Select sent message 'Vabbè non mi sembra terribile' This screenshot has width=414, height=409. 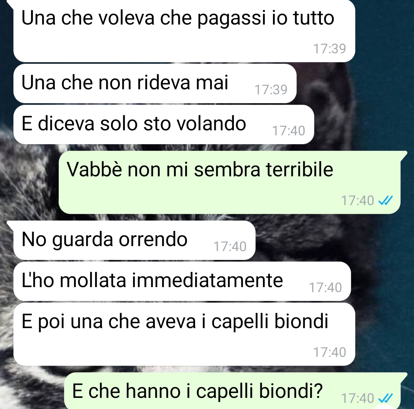[x=230, y=182]
